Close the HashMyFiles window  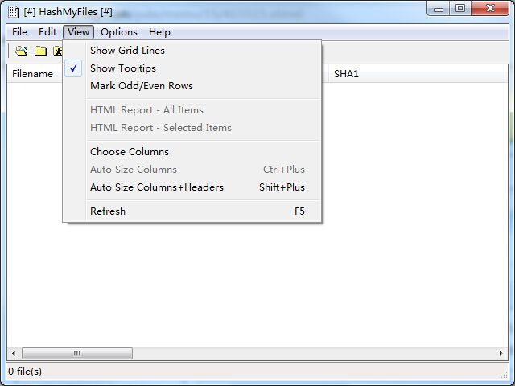pyautogui.click(x=490, y=9)
